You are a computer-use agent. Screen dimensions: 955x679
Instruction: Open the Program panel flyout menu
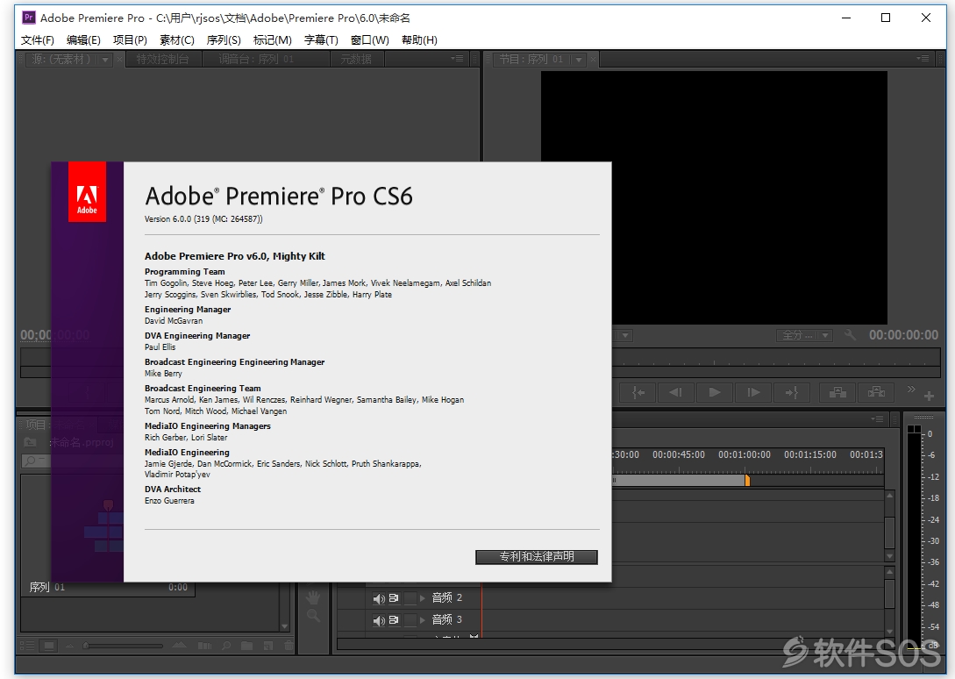point(923,59)
